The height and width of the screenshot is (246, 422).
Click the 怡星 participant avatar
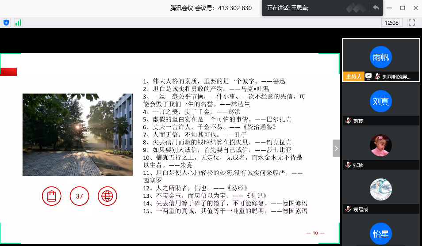pos(381,234)
